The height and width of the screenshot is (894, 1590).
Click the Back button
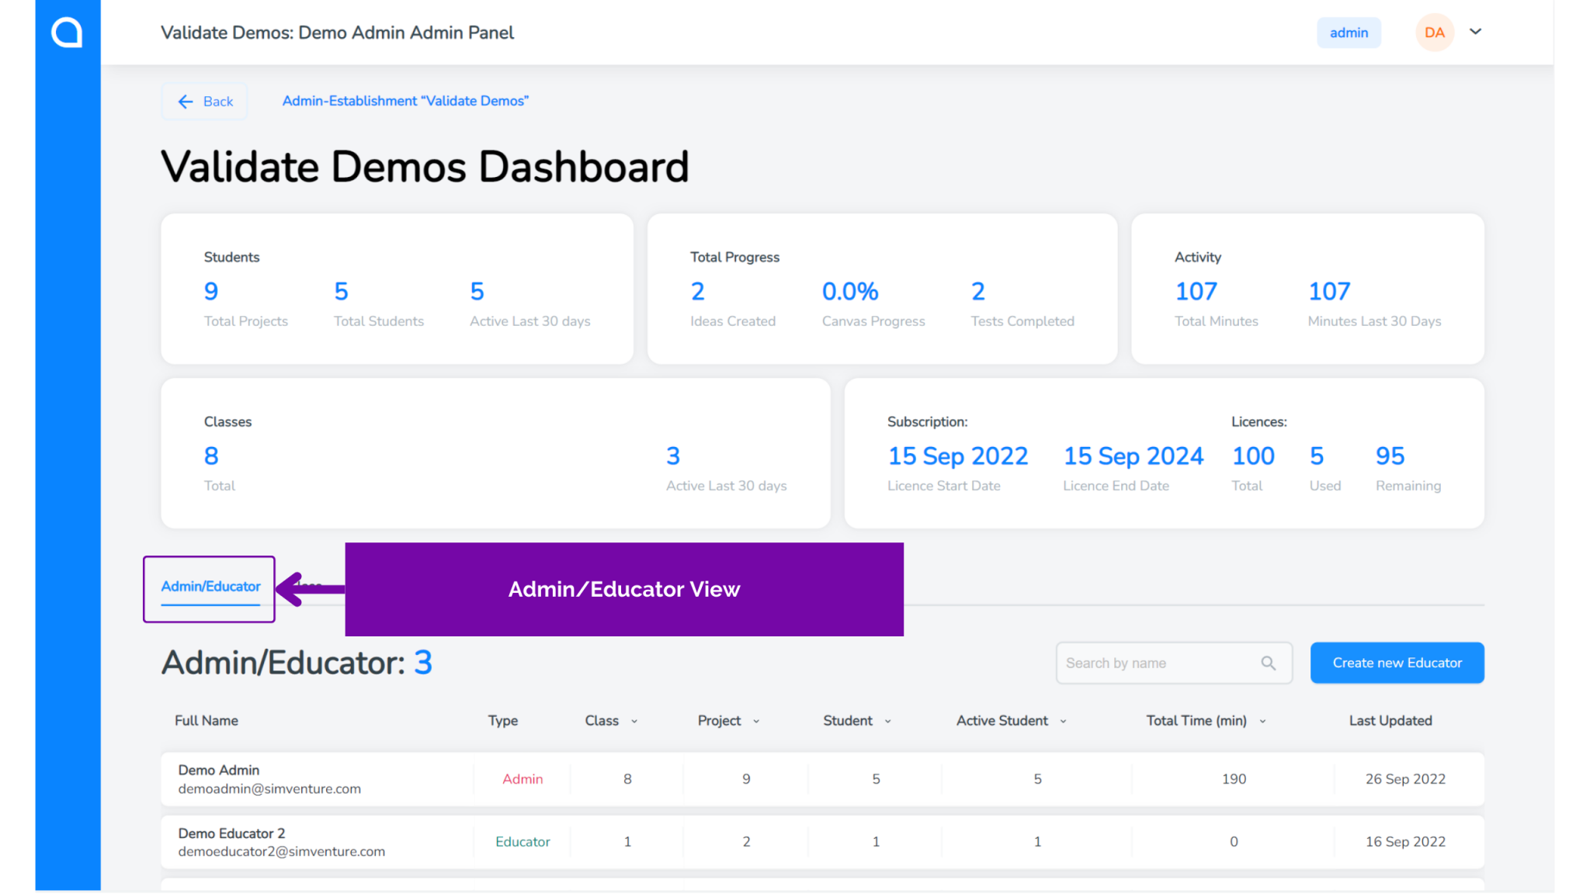204,101
